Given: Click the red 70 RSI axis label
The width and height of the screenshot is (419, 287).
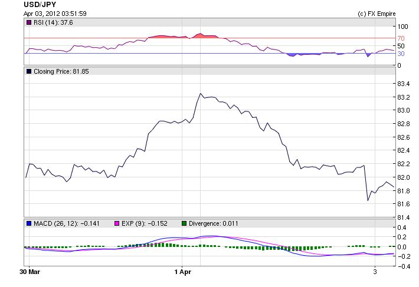Looking at the screenshot, I should pyautogui.click(x=401, y=38).
